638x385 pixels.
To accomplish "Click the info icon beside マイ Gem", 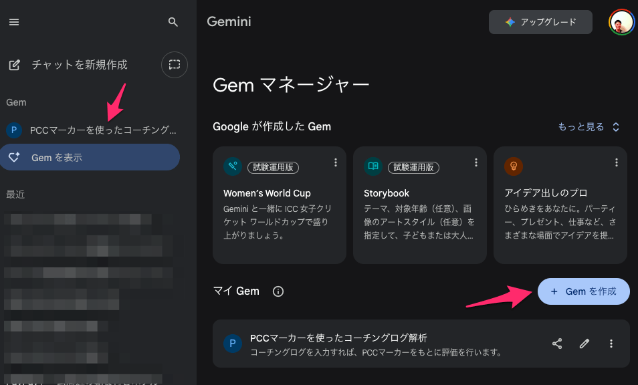I will (278, 291).
